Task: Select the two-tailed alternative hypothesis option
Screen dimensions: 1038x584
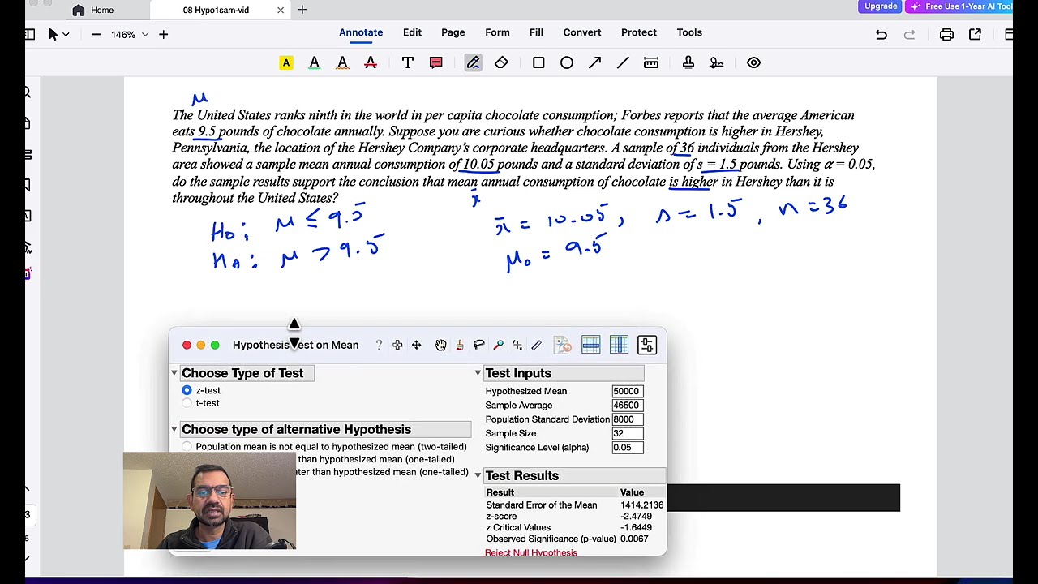Action: click(187, 447)
